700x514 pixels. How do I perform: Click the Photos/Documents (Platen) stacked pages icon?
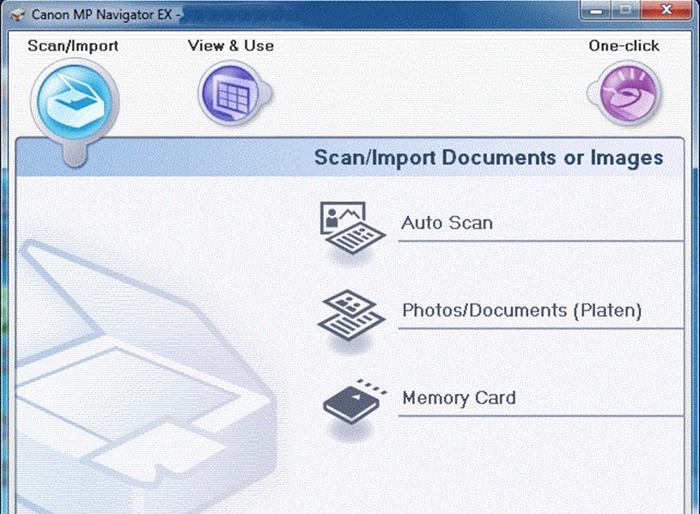[x=351, y=315]
